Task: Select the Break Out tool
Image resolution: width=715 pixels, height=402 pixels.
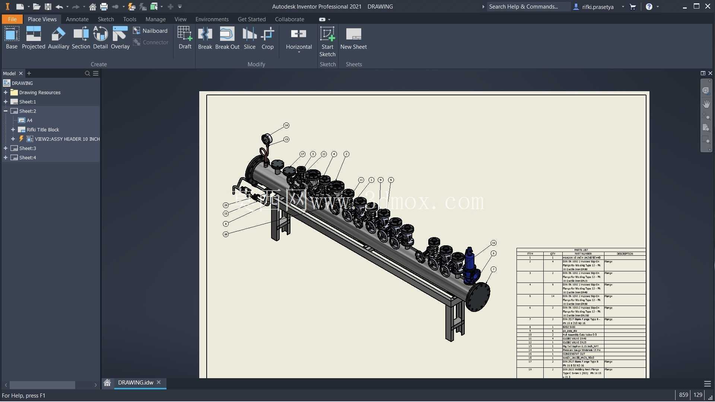Action: tap(227, 38)
